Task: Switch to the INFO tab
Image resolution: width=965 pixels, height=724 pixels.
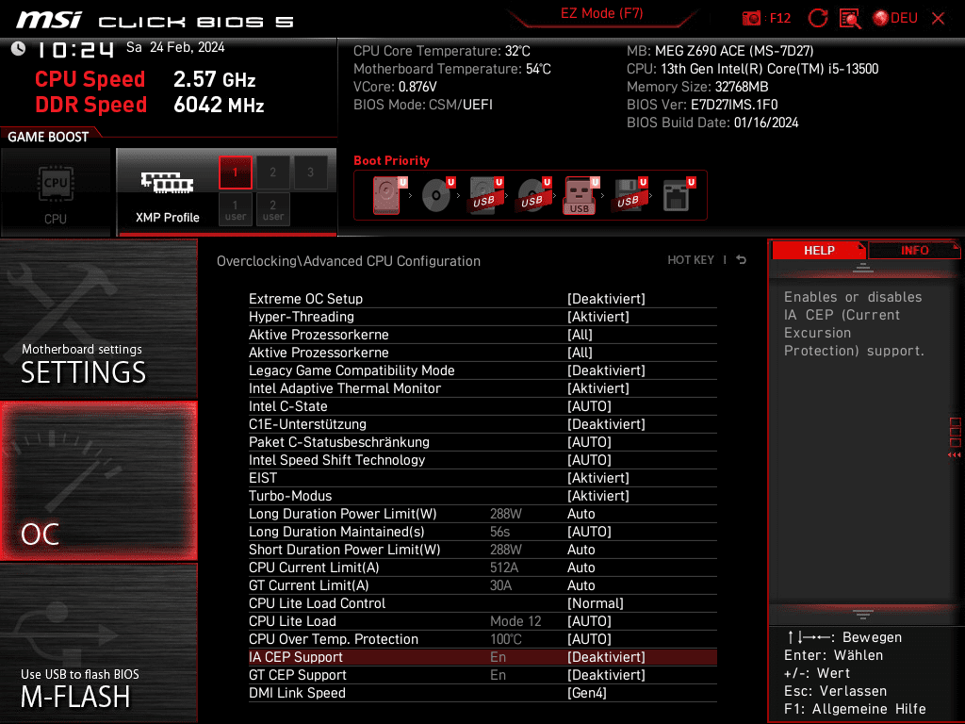Action: [914, 250]
